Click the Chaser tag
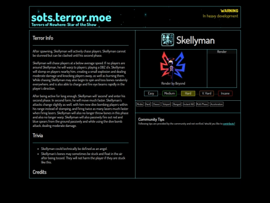This screenshot has height=203, width=270. point(156,104)
